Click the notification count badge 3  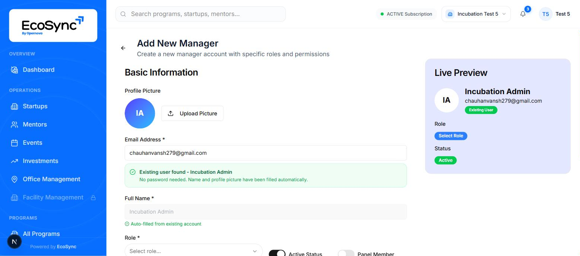528,9
